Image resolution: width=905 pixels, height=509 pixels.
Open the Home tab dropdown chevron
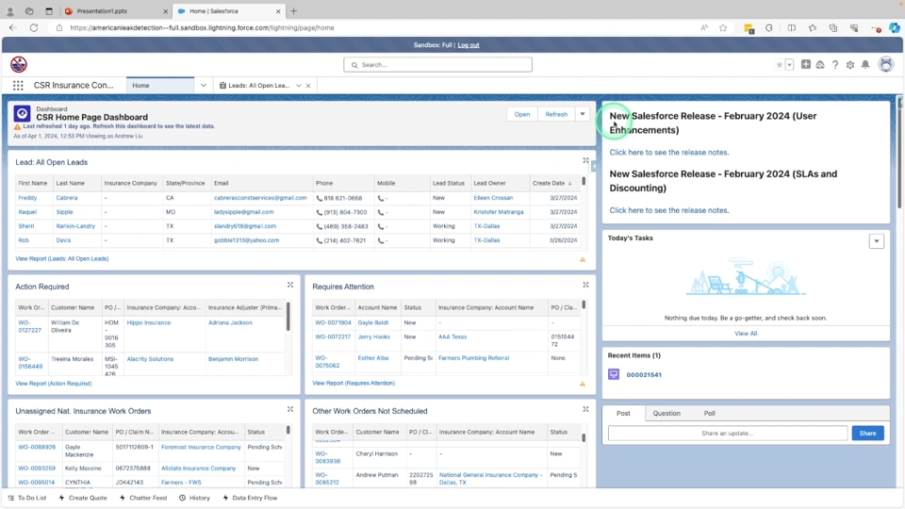[x=204, y=86]
